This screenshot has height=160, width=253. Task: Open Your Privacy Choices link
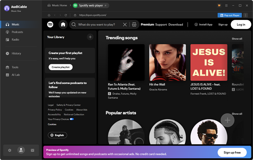[x=61, y=119]
